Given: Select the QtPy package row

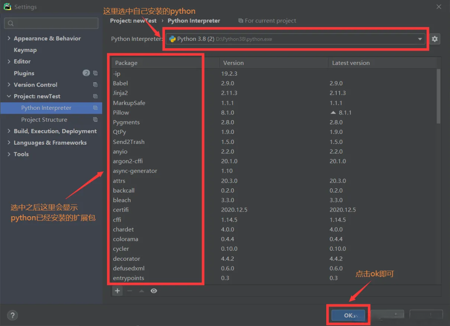Looking at the screenshot, I should [x=274, y=132].
